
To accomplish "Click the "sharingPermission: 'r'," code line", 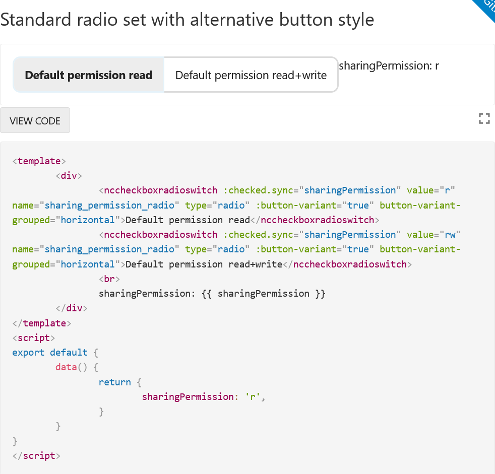I will [x=204, y=397].
